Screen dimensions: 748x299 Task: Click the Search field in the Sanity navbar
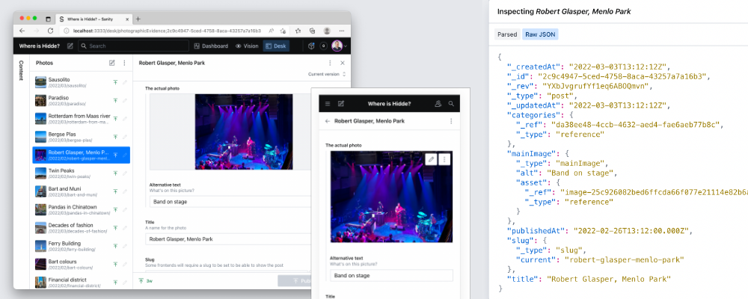click(134, 46)
